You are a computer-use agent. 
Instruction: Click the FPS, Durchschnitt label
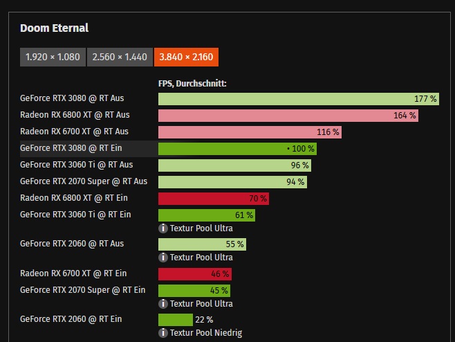click(192, 84)
